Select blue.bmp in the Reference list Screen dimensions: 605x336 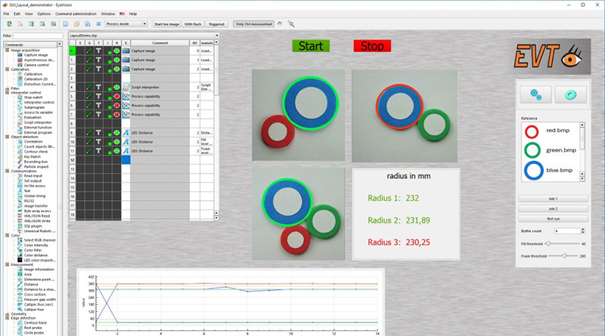[552, 171]
